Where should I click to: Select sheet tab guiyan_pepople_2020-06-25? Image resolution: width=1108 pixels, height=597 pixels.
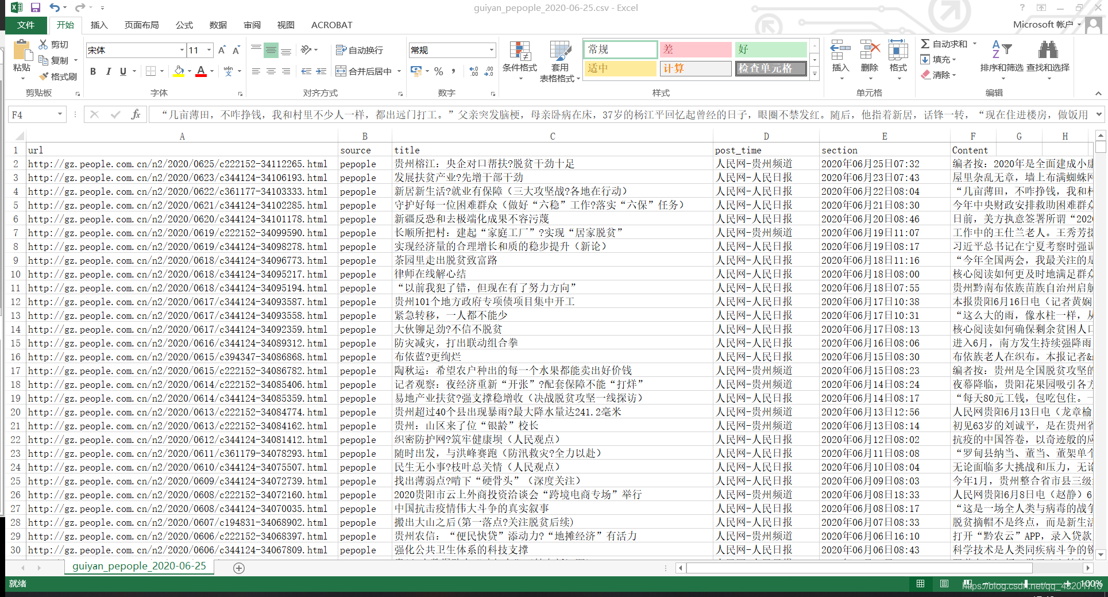[139, 566]
